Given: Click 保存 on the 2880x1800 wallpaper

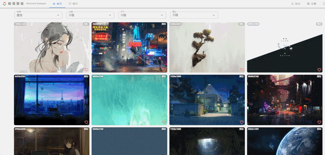Looking at the screenshot, I should pos(319,24).
